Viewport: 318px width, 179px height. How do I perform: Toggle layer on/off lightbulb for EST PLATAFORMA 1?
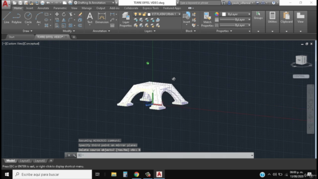pos(136,14)
